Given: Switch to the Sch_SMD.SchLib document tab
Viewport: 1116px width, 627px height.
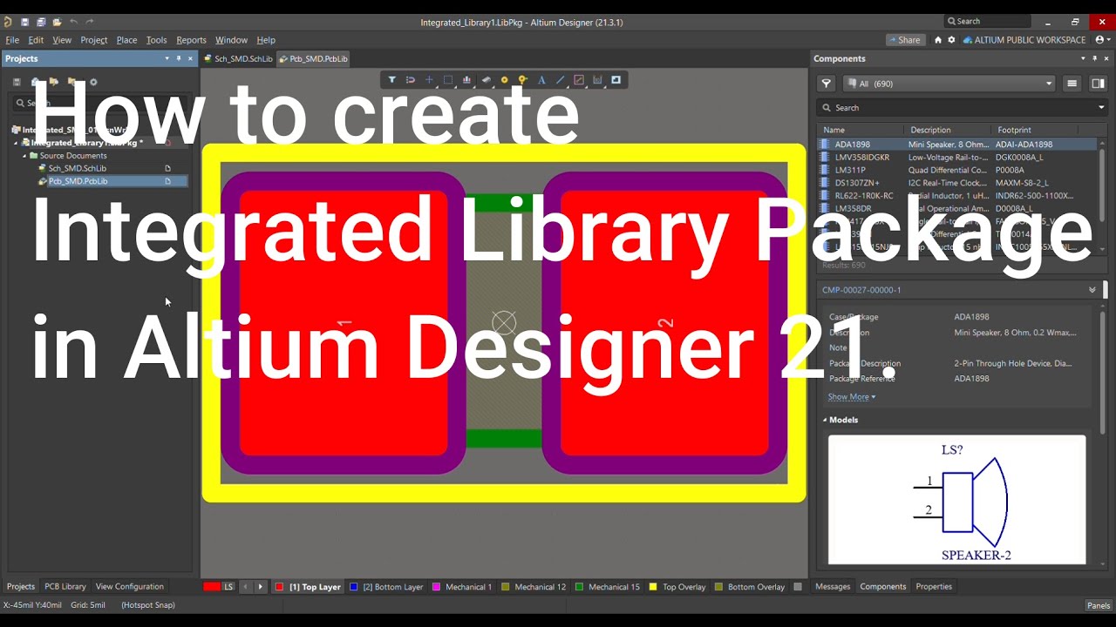Looking at the screenshot, I should 238,59.
